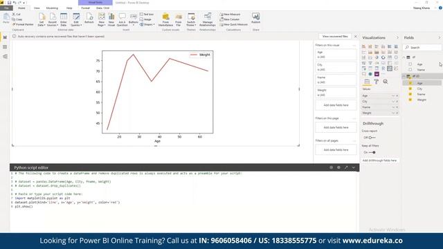443x249 pixels.
Task: Open dropdown for Age in Values
Action: point(393,95)
